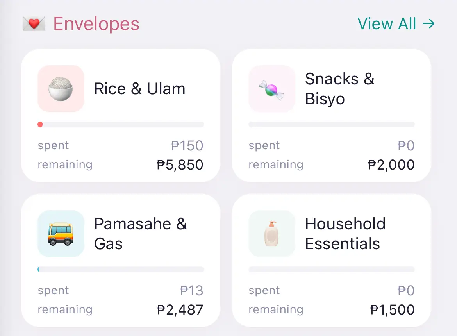
Task: Select the Envelopes section heading
Action: click(96, 24)
